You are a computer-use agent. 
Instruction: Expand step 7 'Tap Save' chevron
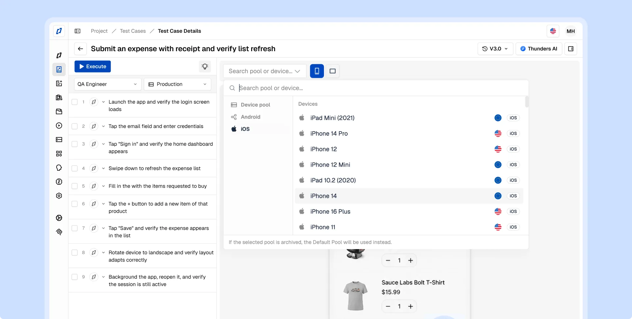pos(103,228)
